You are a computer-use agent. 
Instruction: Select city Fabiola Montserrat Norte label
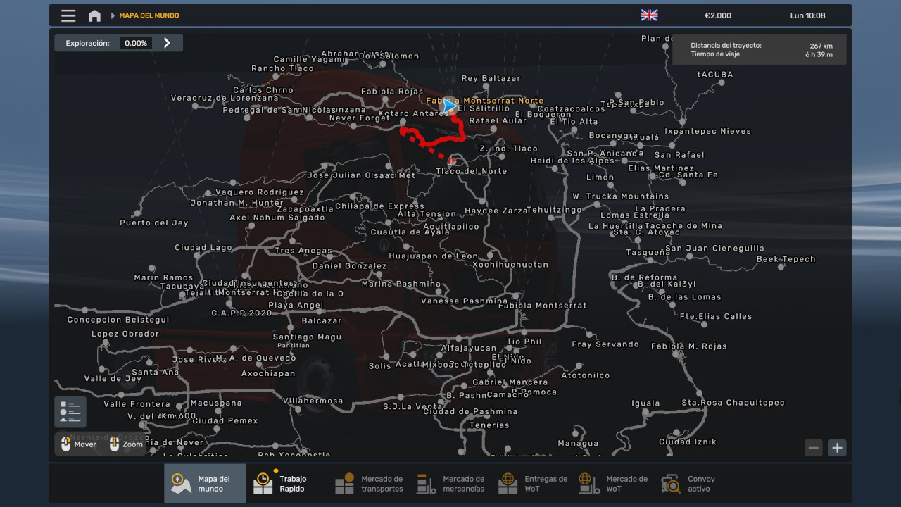click(x=485, y=101)
